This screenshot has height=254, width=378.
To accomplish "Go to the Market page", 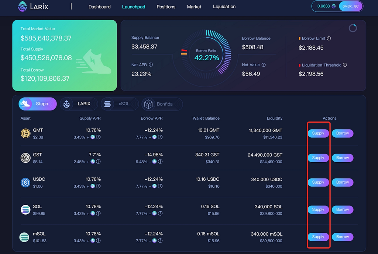I will pyautogui.click(x=194, y=7).
